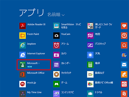Launch the 動画なび icon
The image size is (129, 97).
tap(90, 74)
